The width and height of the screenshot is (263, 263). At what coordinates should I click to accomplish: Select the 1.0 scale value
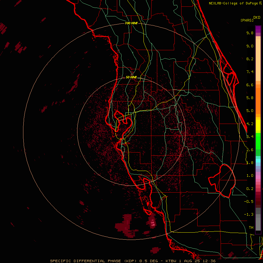250,176
